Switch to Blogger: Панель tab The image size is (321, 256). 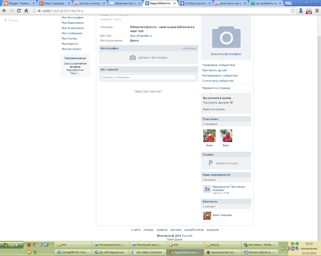tap(19, 3)
